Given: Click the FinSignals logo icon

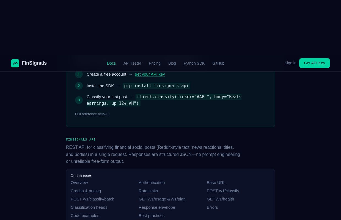Looking at the screenshot, I should [15, 63].
